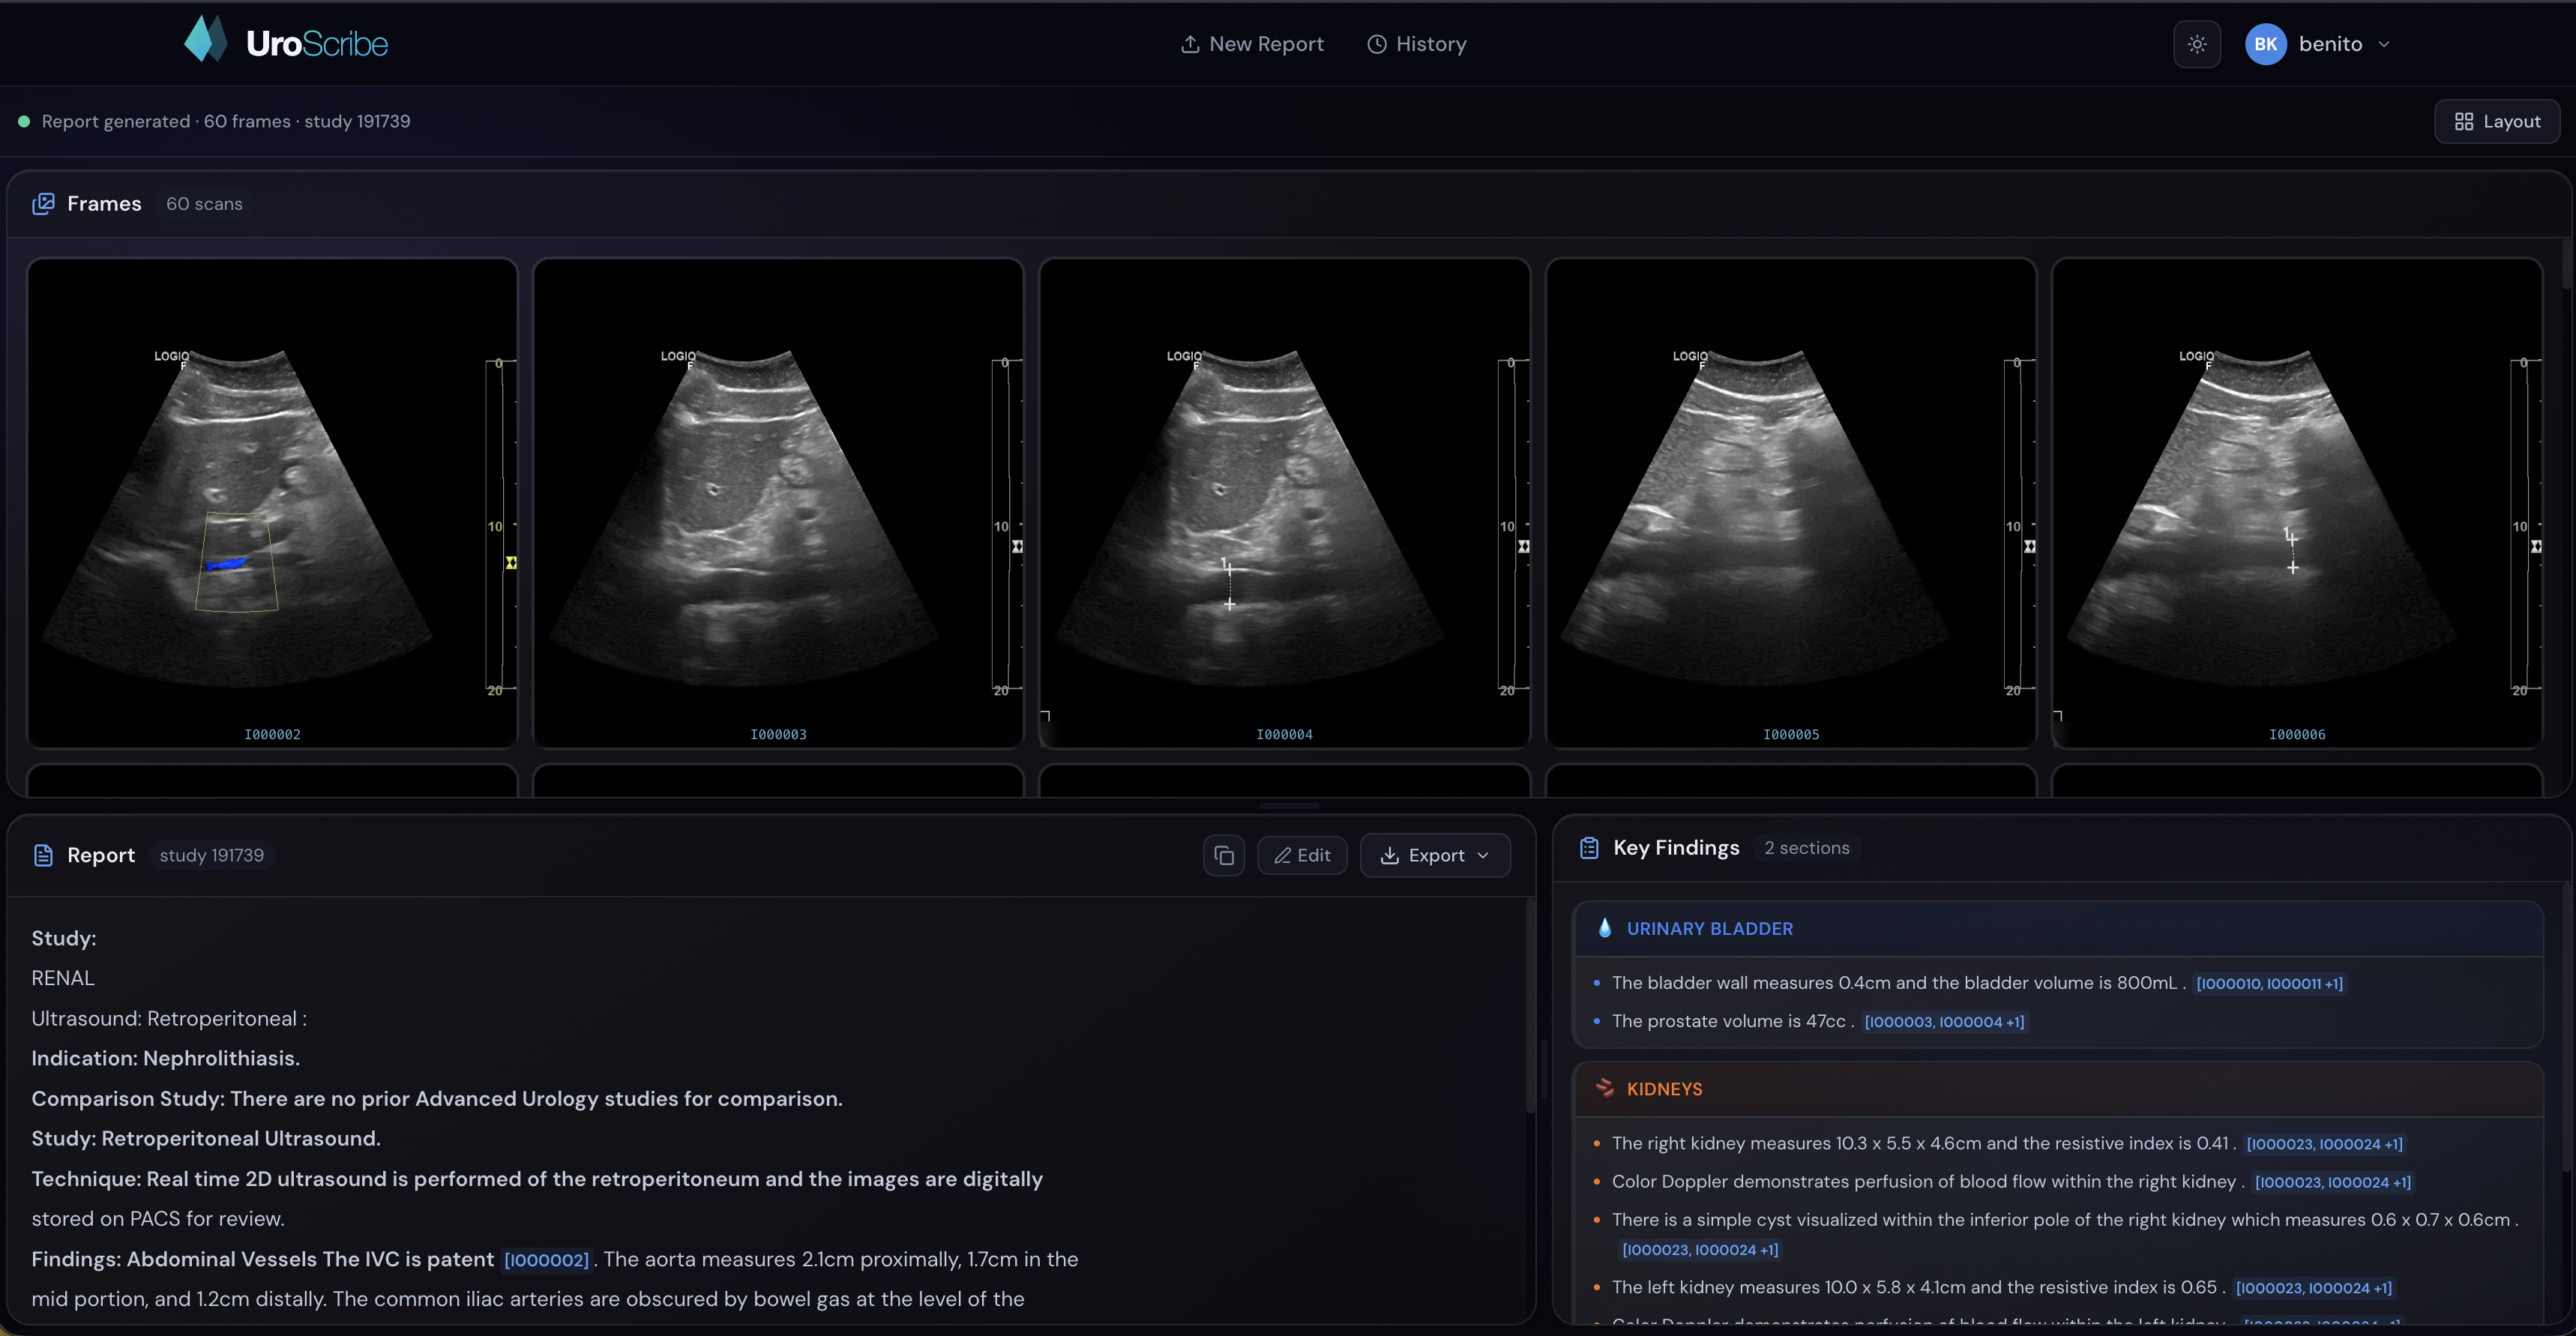Click the Urinary Bladder droplet icon
This screenshot has width=2576, height=1336.
[1604, 928]
